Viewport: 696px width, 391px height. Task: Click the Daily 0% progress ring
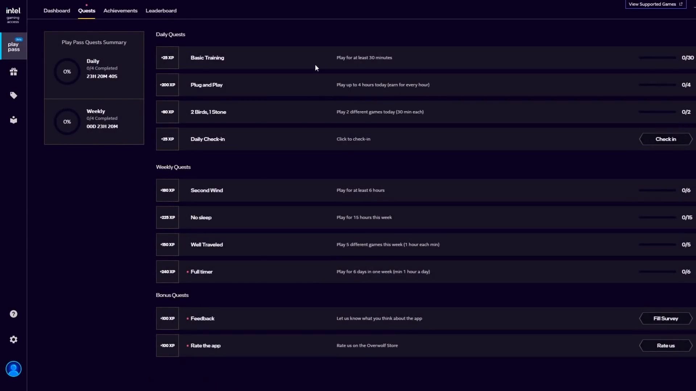67,72
